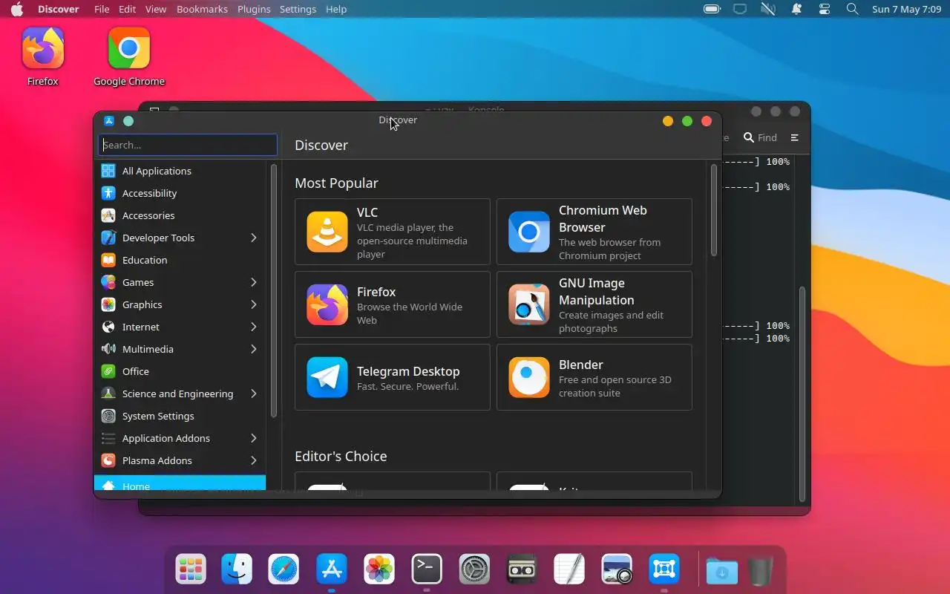Expand the Application Addons arrow

coord(254,438)
